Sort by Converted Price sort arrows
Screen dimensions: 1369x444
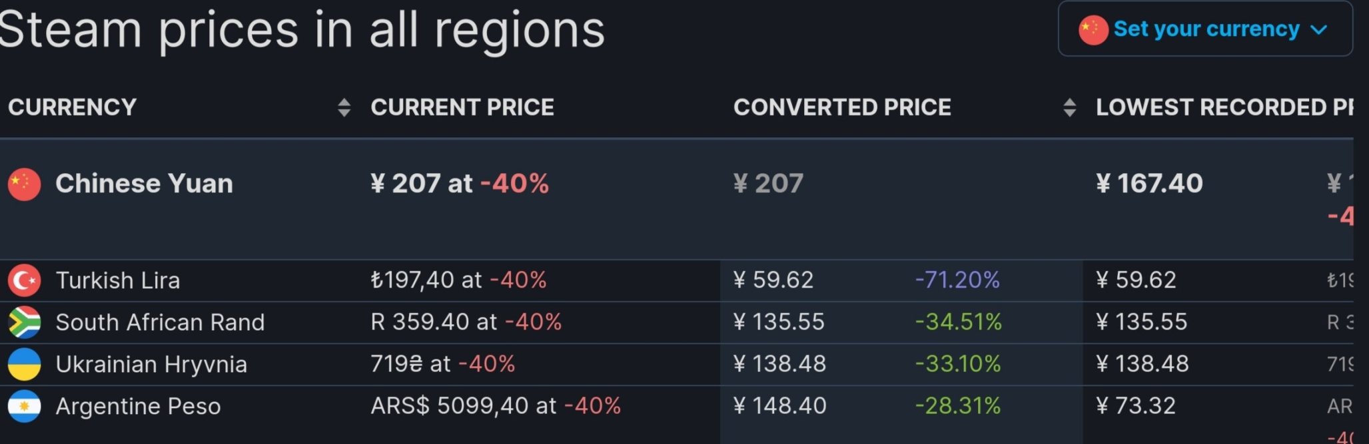(x=1069, y=107)
